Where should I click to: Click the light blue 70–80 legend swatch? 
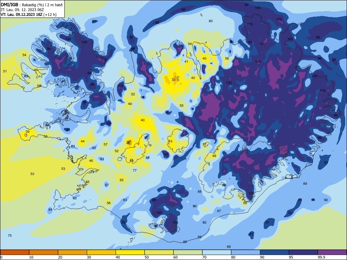point(217,252)
